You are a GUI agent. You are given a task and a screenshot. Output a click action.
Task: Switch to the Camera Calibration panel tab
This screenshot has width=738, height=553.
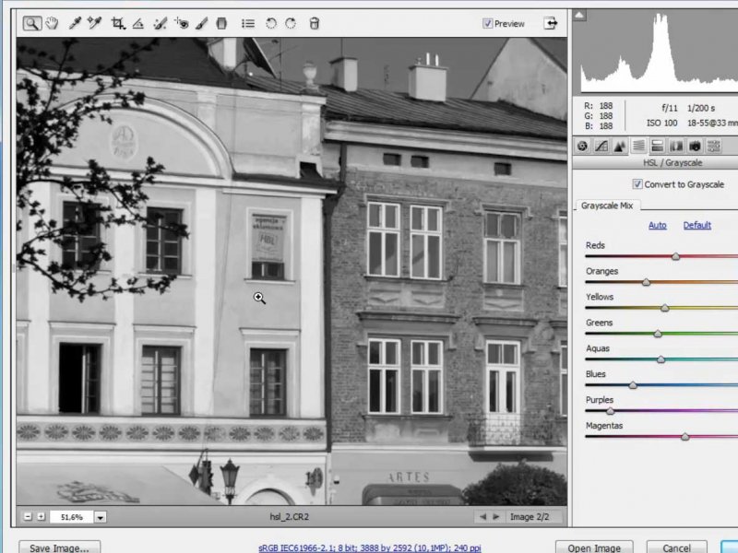695,146
